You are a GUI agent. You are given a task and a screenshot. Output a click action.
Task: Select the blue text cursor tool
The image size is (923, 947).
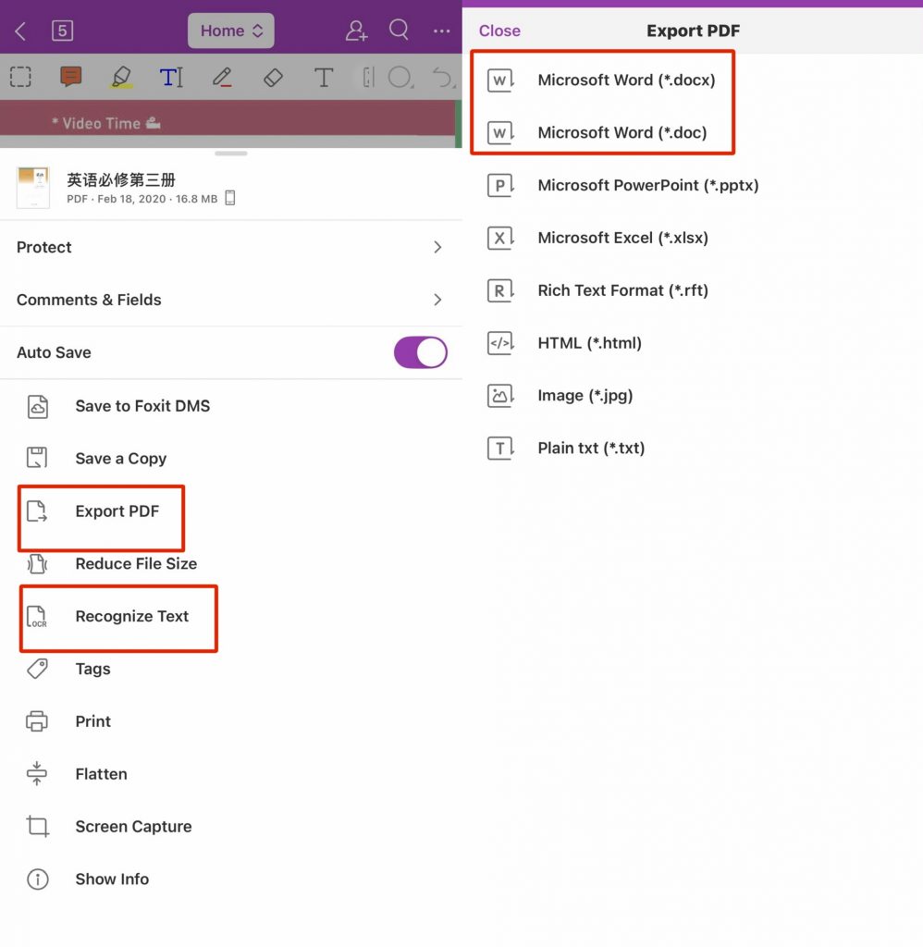pos(171,78)
